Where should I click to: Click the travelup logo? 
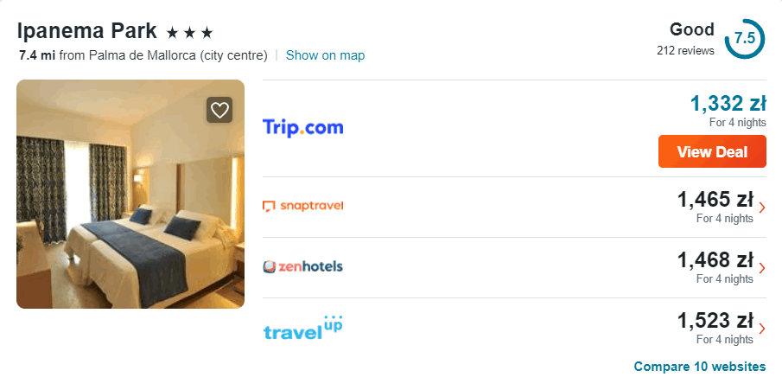[302, 328]
